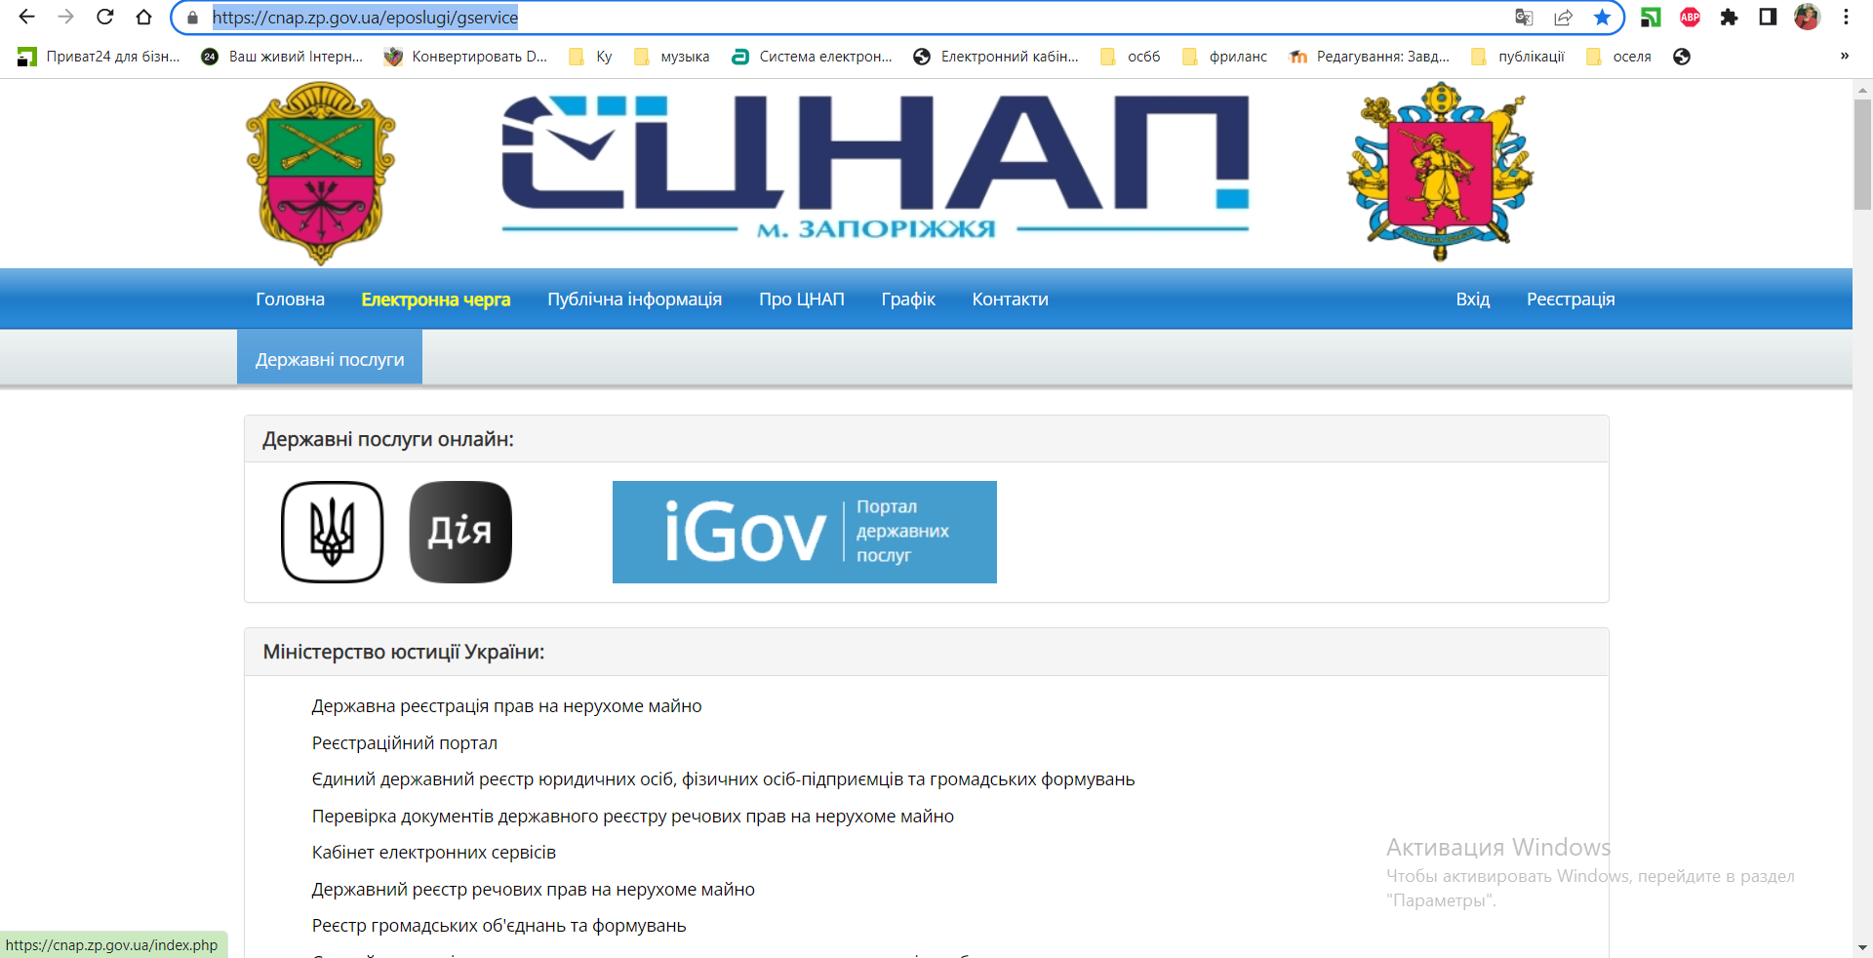Expand hidden bookmarks with double chevron

pyautogui.click(x=1844, y=56)
